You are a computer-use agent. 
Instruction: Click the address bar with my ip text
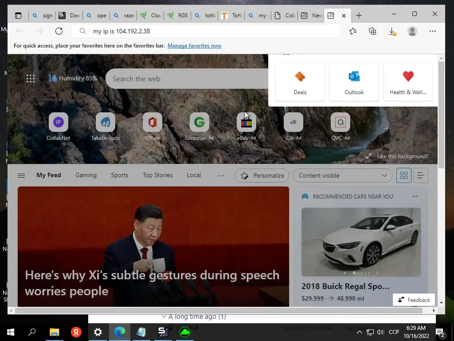pyautogui.click(x=206, y=31)
